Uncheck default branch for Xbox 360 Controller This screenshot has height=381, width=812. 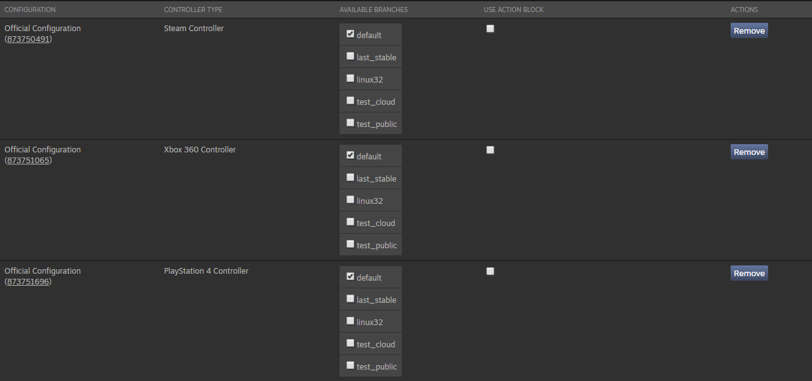[350, 156]
